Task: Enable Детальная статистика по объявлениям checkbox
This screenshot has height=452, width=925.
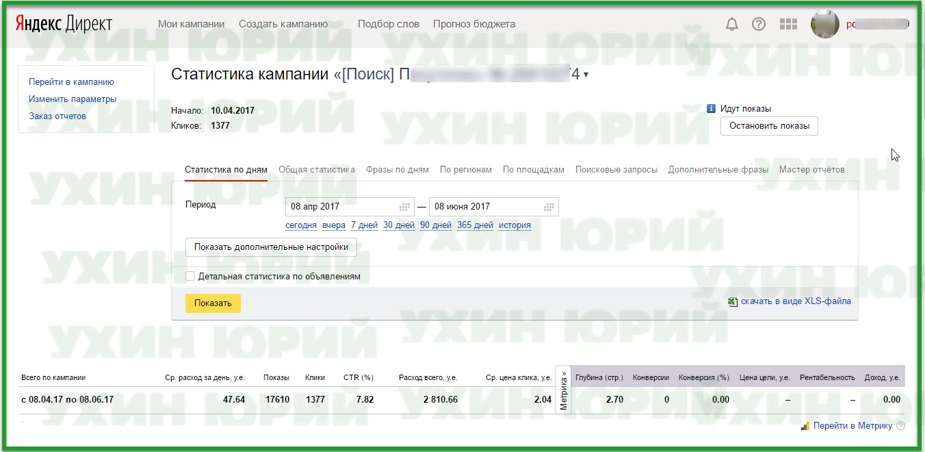Action: [190, 276]
